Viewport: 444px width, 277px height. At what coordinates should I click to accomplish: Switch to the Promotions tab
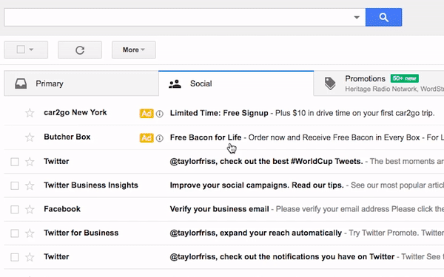point(379,83)
